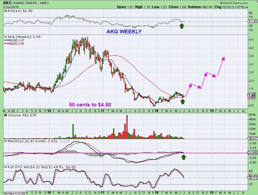Click the company name Asanko Gold Inc.
Screen dimensions: 258x195
[x=26, y=3]
